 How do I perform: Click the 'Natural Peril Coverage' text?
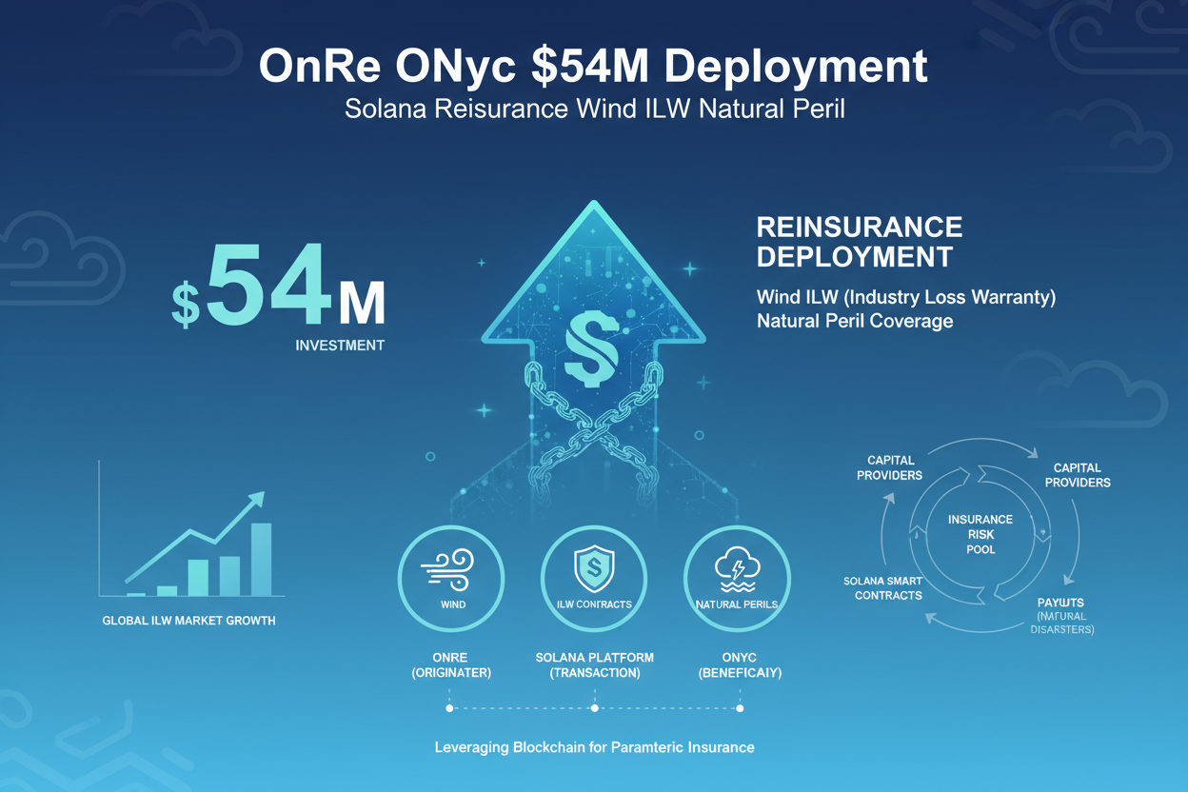pos(855,321)
